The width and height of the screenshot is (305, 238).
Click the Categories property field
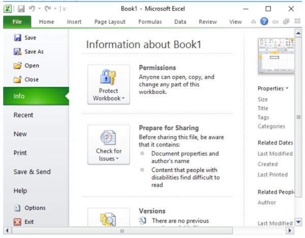point(271,126)
